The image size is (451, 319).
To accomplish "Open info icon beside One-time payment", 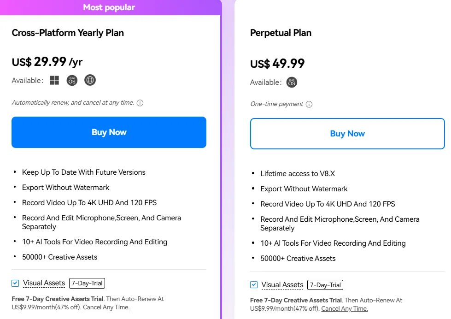I will pos(309,104).
